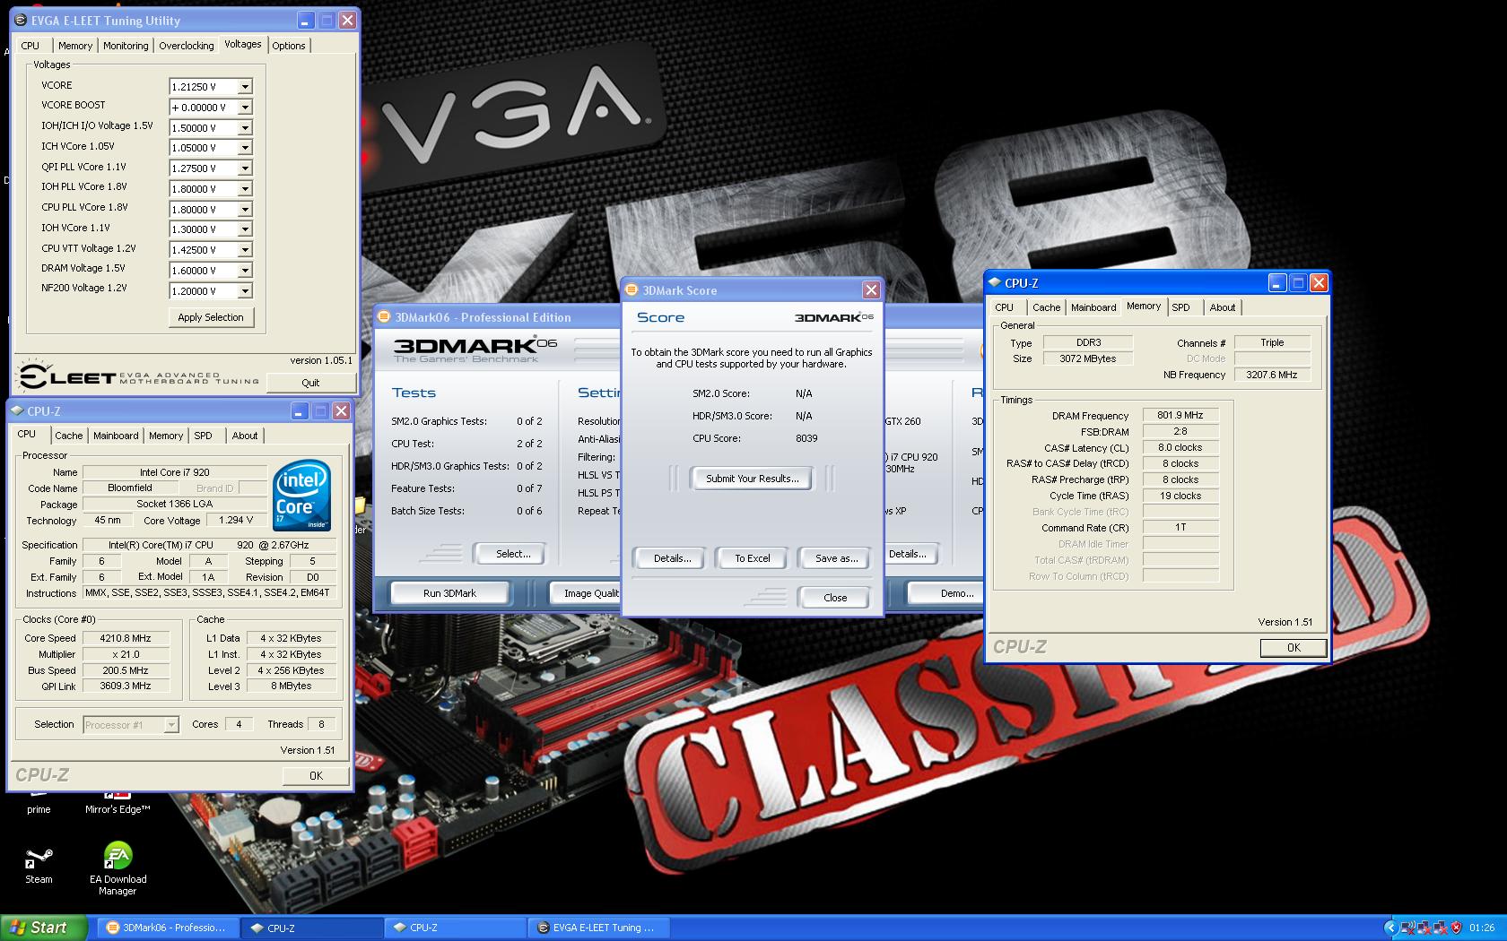The width and height of the screenshot is (1507, 941).
Task: Switch to 3DMark06 taskbar button
Action: (166, 928)
